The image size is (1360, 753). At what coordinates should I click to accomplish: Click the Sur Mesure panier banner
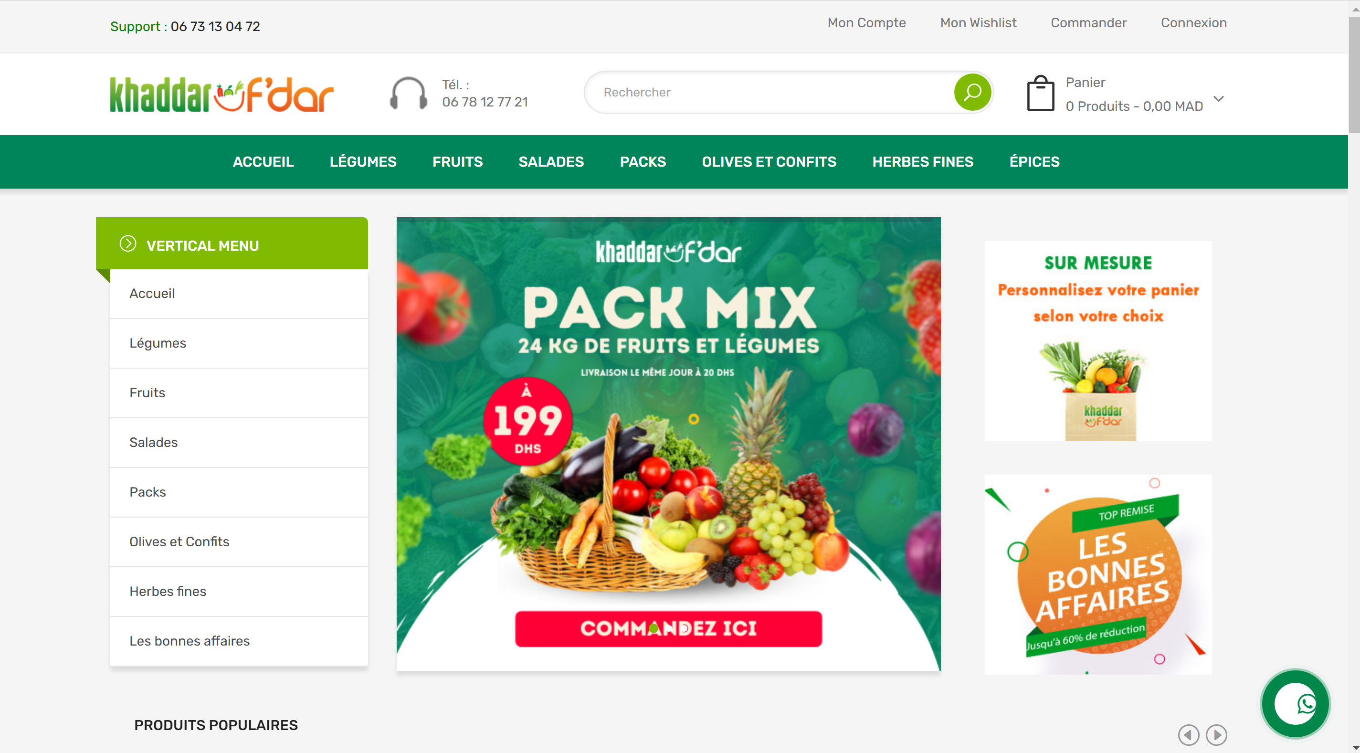1097,341
